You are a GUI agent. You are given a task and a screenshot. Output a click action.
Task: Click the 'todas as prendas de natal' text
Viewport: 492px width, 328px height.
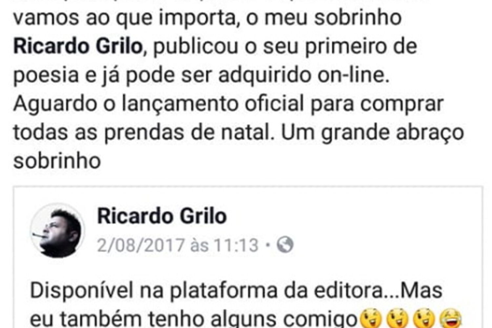143,133
